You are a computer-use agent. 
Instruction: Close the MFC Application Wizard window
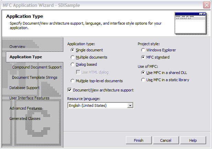(206, 5)
